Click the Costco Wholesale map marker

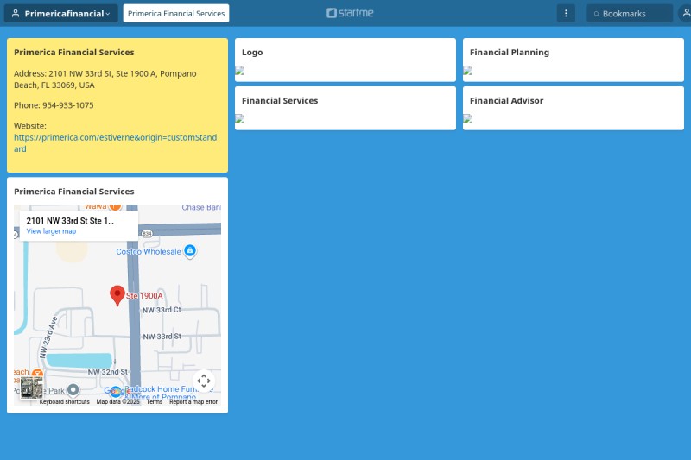coord(190,251)
